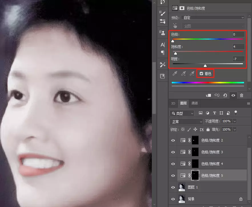Screen dimensions: 252x207
Task: Open the 正常 blend mode dropdown
Action: (186, 122)
